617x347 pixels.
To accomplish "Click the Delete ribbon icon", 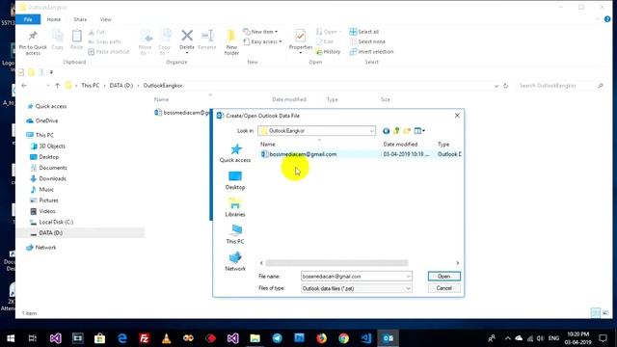I will point(187,41).
